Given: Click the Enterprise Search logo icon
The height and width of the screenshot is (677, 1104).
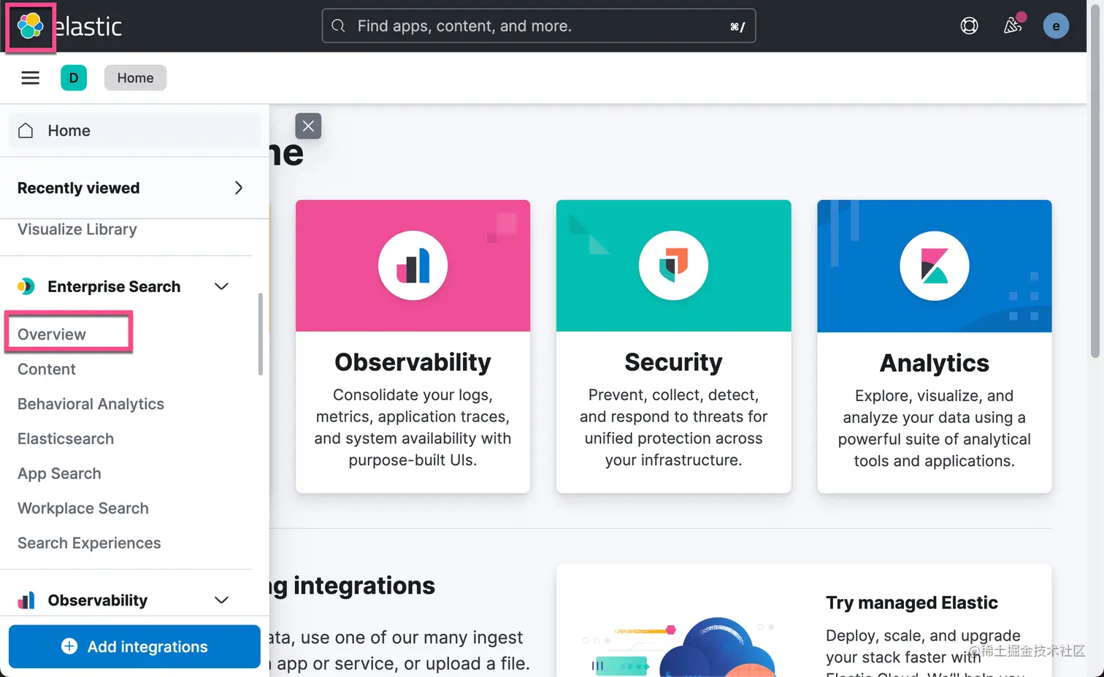Looking at the screenshot, I should click(x=26, y=286).
